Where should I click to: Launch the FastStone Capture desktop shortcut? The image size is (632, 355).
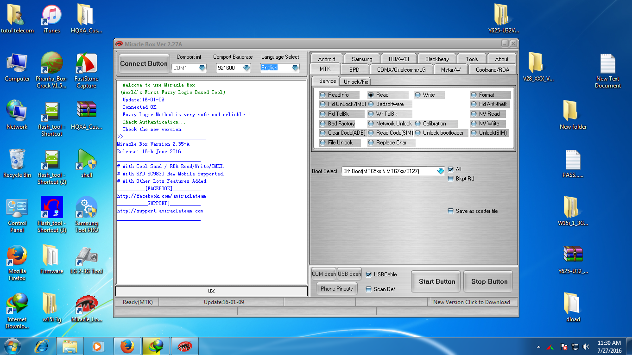coord(86,70)
